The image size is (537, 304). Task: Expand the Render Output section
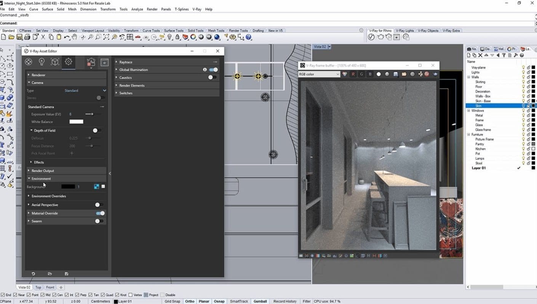coord(43,171)
